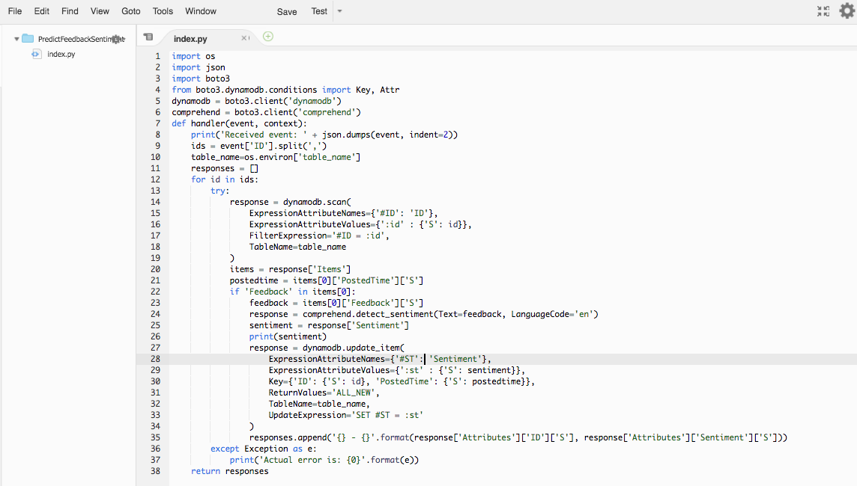Click 'return responses' line
857x486 pixels.
point(229,471)
